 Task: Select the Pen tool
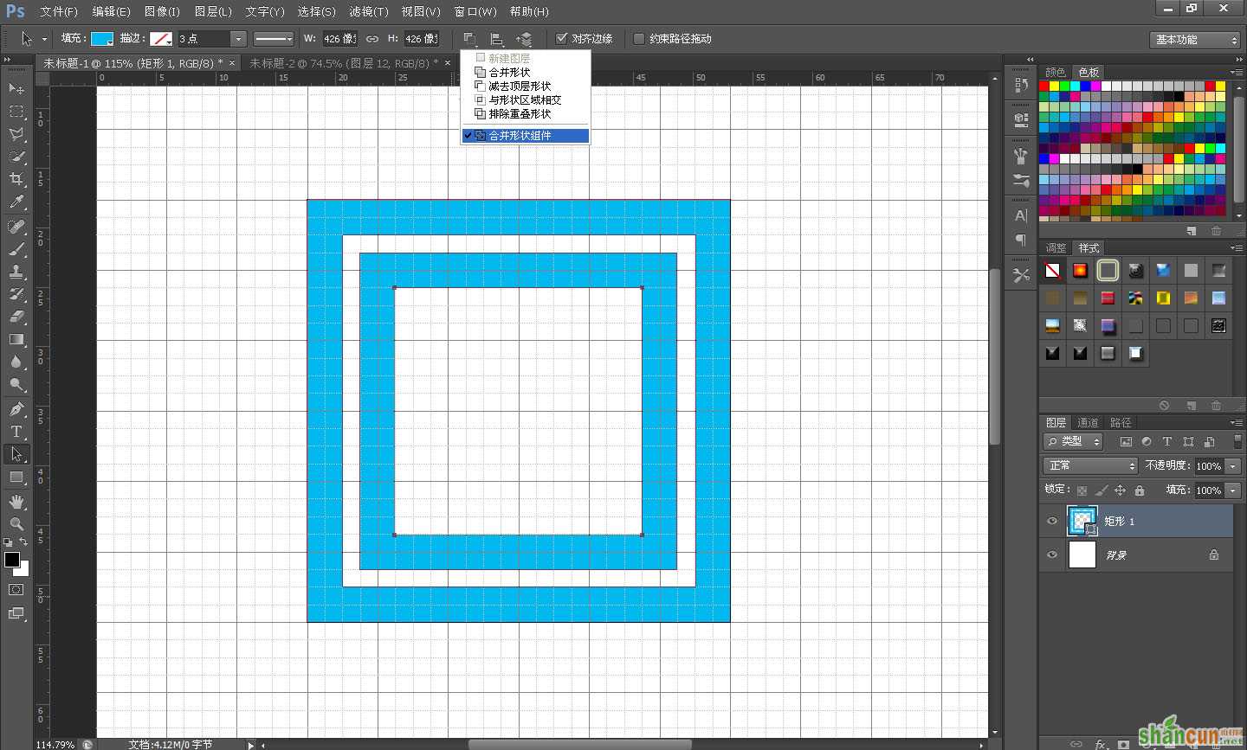16,409
